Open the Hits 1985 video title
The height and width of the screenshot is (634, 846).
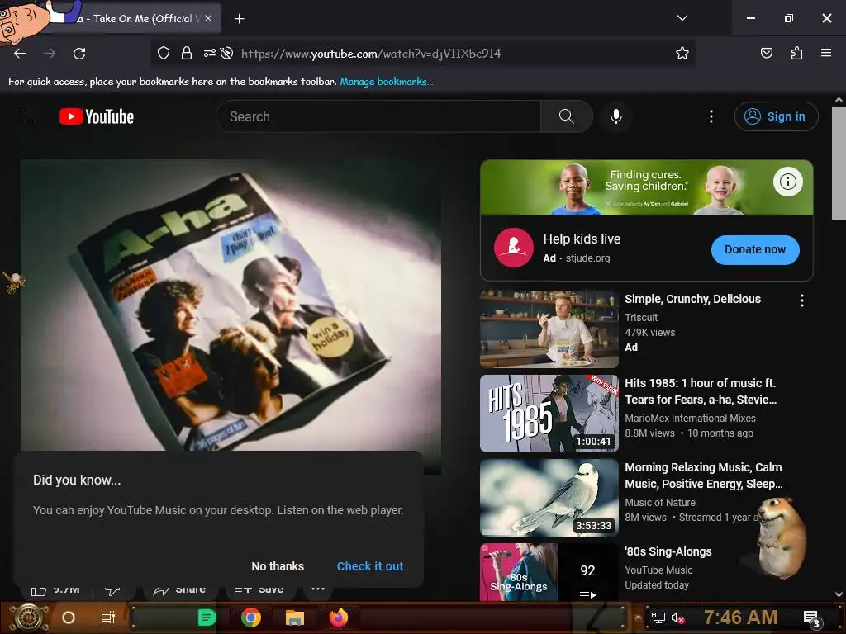701,391
